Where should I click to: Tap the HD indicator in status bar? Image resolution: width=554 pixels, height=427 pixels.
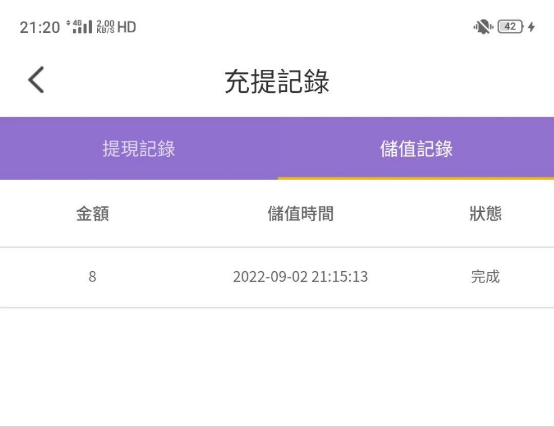coord(127,27)
